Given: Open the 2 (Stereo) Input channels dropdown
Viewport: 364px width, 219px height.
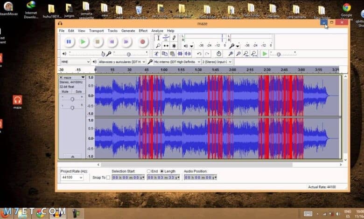Looking at the screenshot, I should tap(217, 62).
